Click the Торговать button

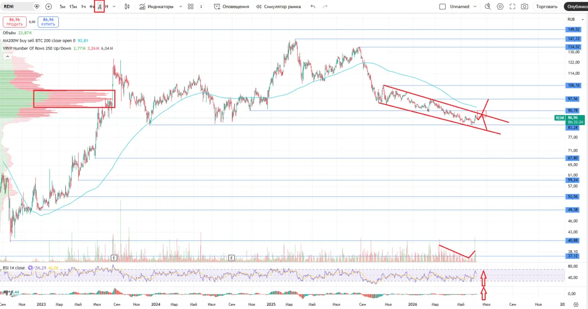click(547, 6)
